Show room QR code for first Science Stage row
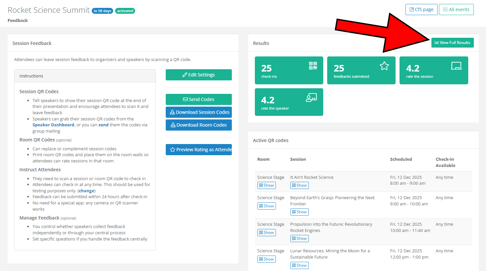This screenshot has width=486, height=271. (x=266, y=185)
